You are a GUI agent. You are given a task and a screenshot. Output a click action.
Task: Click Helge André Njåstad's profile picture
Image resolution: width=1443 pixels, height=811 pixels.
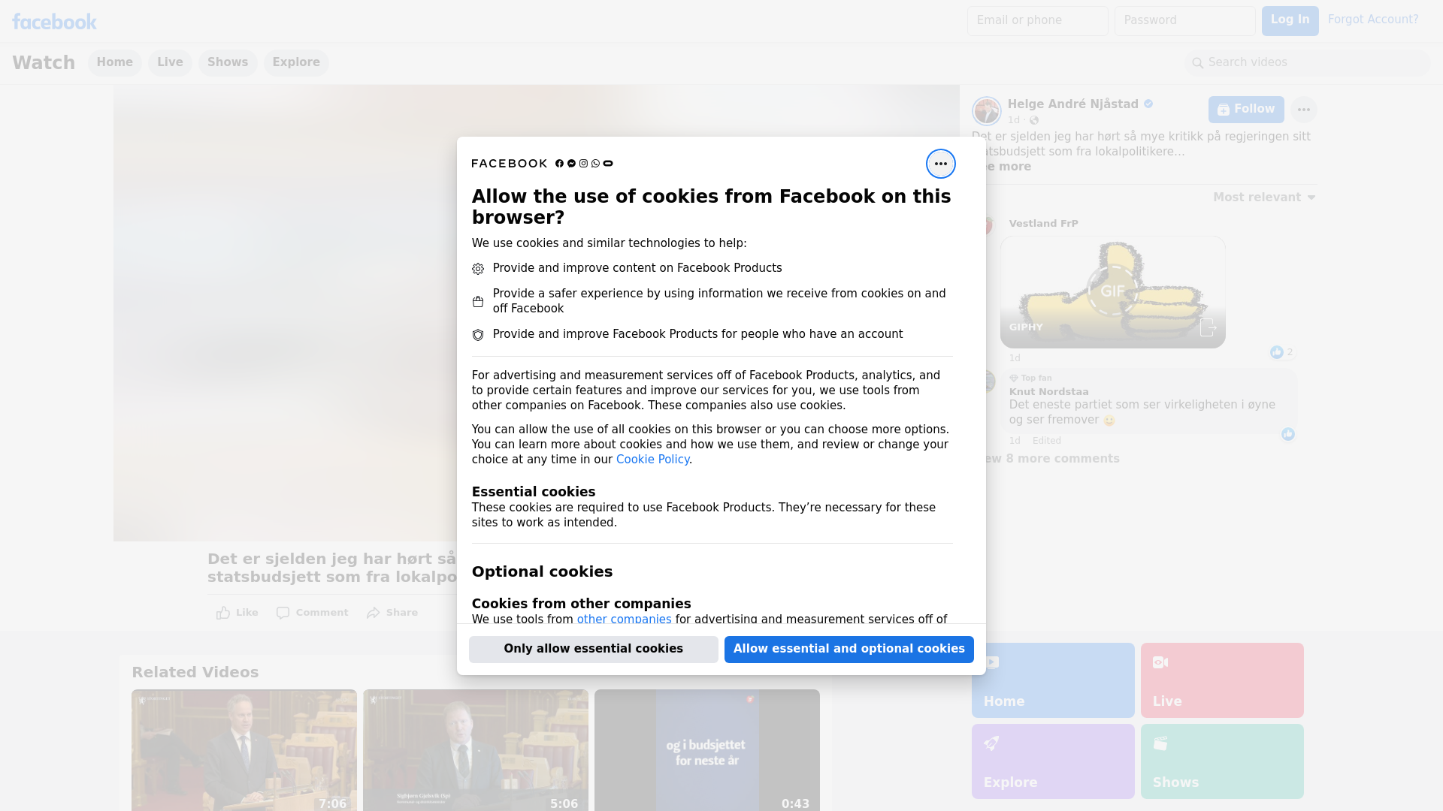tap(986, 111)
